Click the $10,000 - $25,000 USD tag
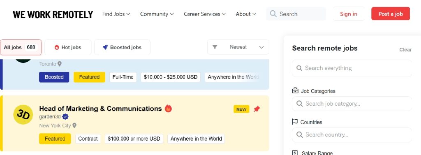421x155 pixels. (x=171, y=77)
